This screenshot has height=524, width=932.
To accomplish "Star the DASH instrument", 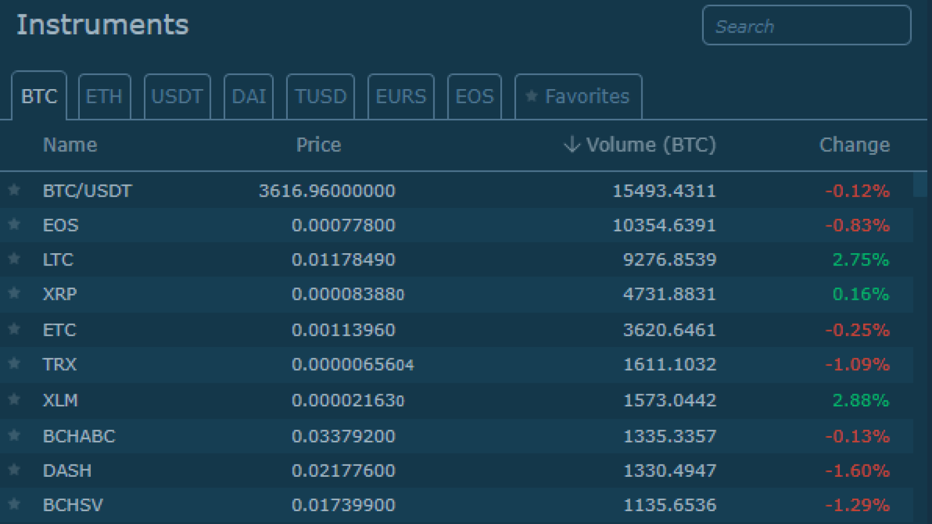I will tap(15, 469).
